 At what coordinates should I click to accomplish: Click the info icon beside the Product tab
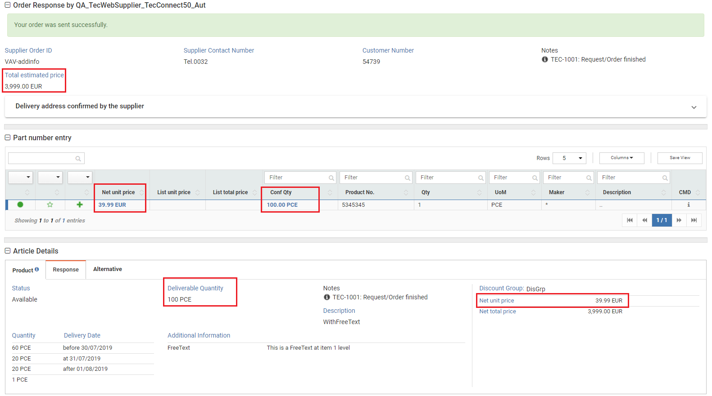pyautogui.click(x=37, y=269)
